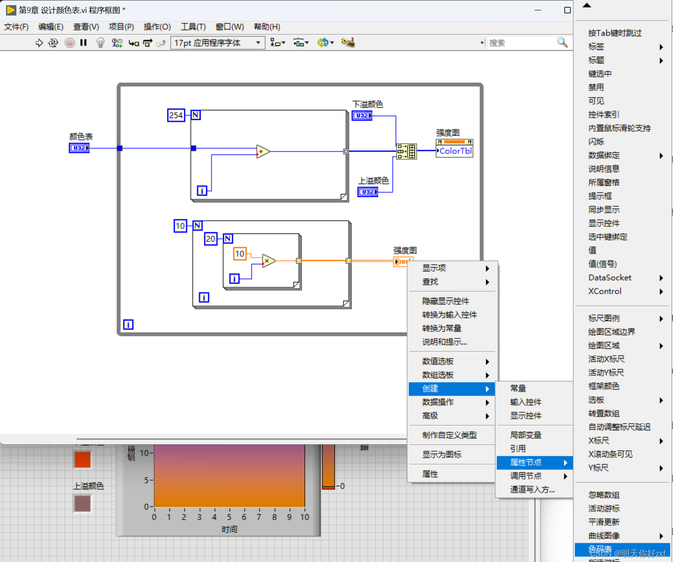This screenshot has width=673, height=562.
Task: Click the Retain Wire Values icon
Action: coord(117,43)
